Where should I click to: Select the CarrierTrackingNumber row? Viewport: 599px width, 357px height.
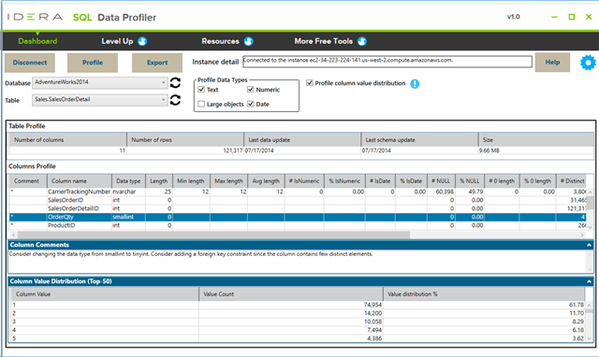(x=298, y=192)
